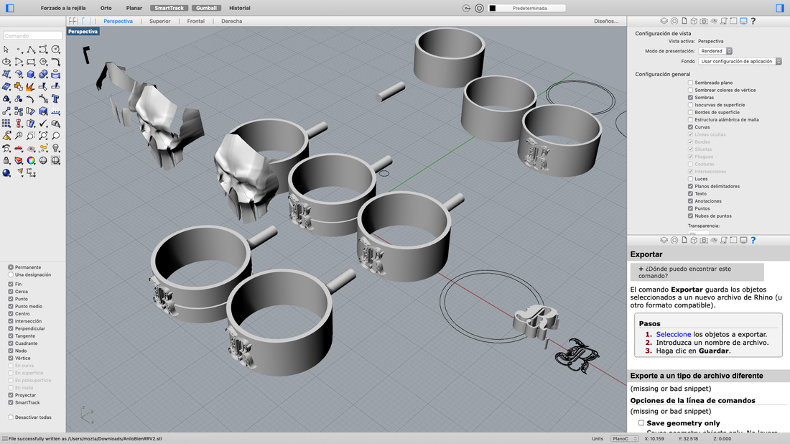Select the Polygon drawing tool
This screenshot has height=444, width=790.
[43, 62]
